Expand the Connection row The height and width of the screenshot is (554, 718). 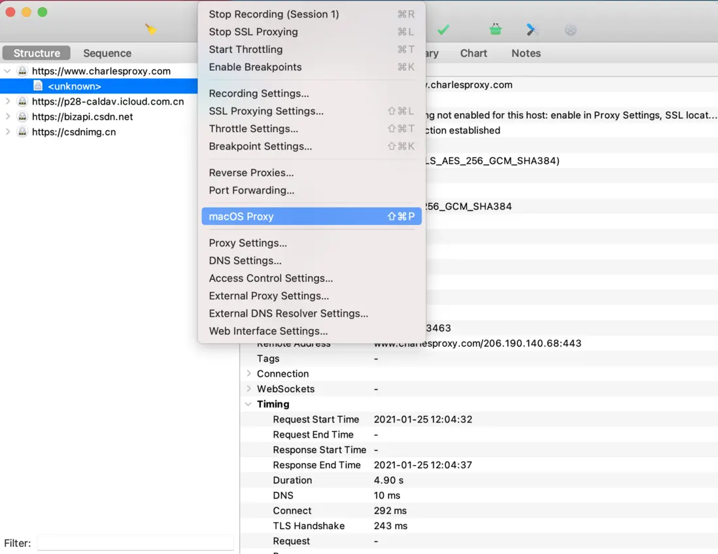point(248,373)
